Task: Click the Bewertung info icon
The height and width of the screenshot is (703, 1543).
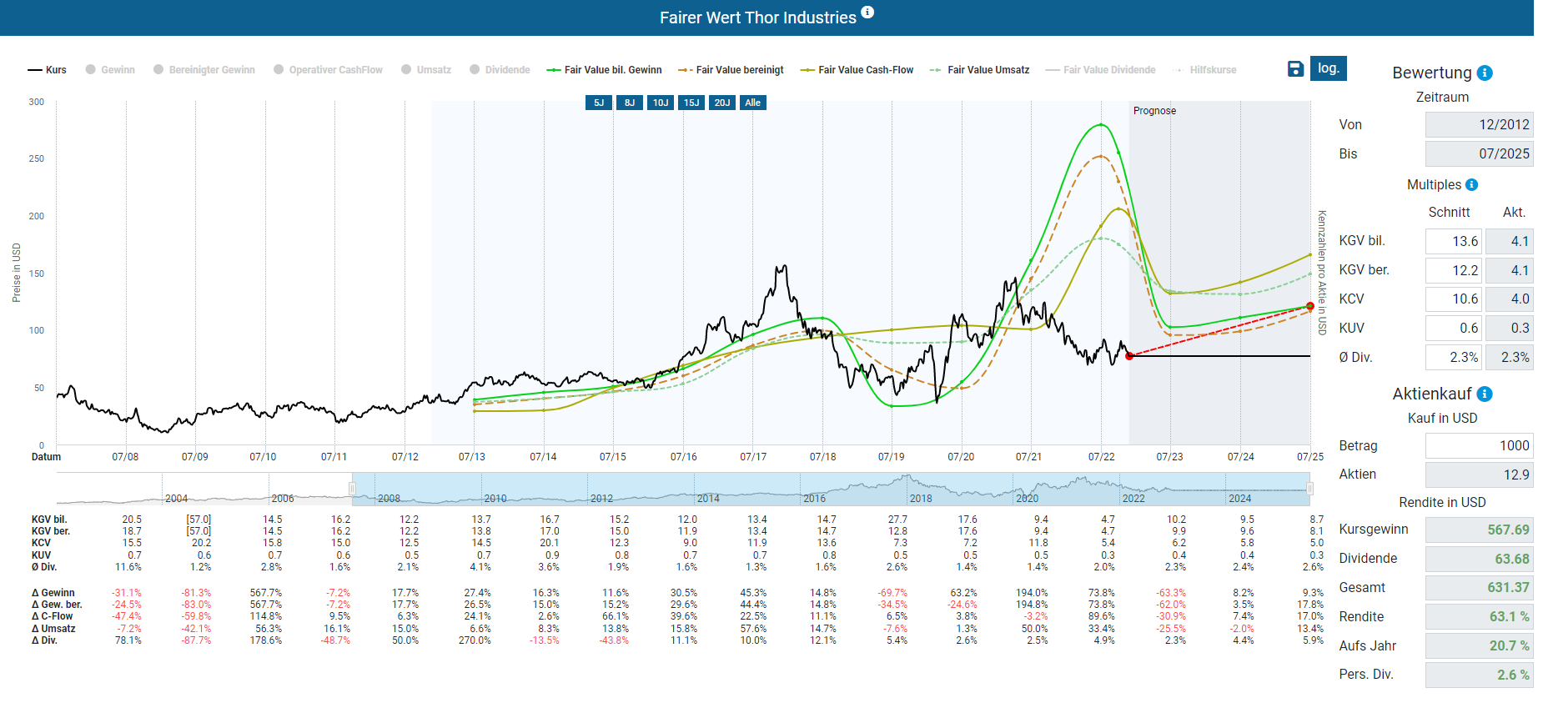Action: [1485, 73]
